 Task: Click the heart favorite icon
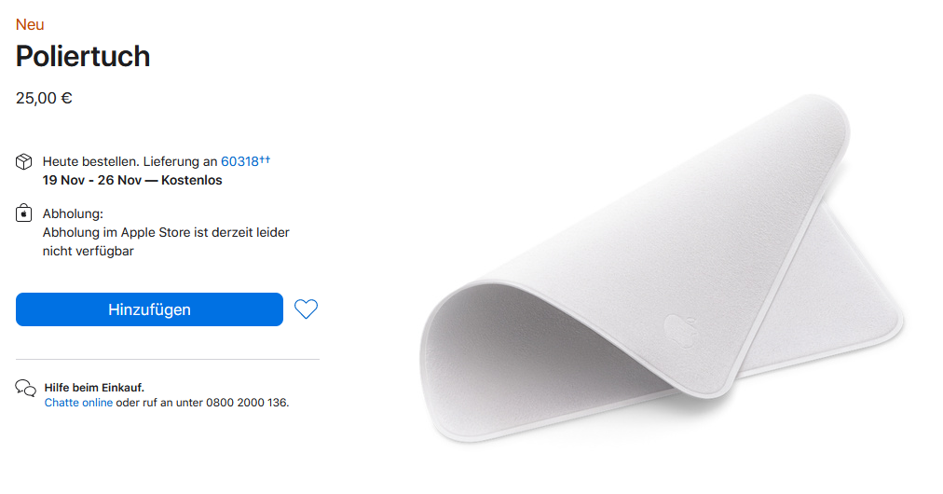click(306, 309)
